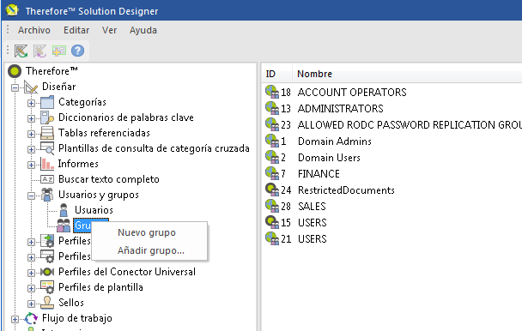This screenshot has width=522, height=331.
Task: Open the Editar menu
Action: click(x=76, y=30)
